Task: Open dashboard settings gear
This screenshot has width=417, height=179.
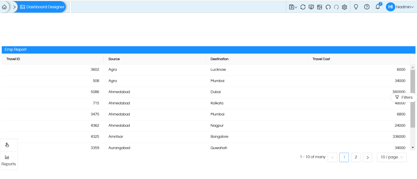Action: (345, 7)
